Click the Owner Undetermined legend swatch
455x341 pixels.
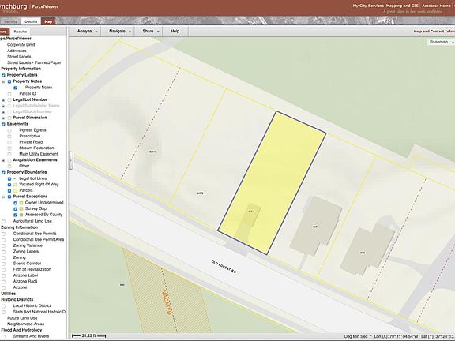(x=21, y=203)
